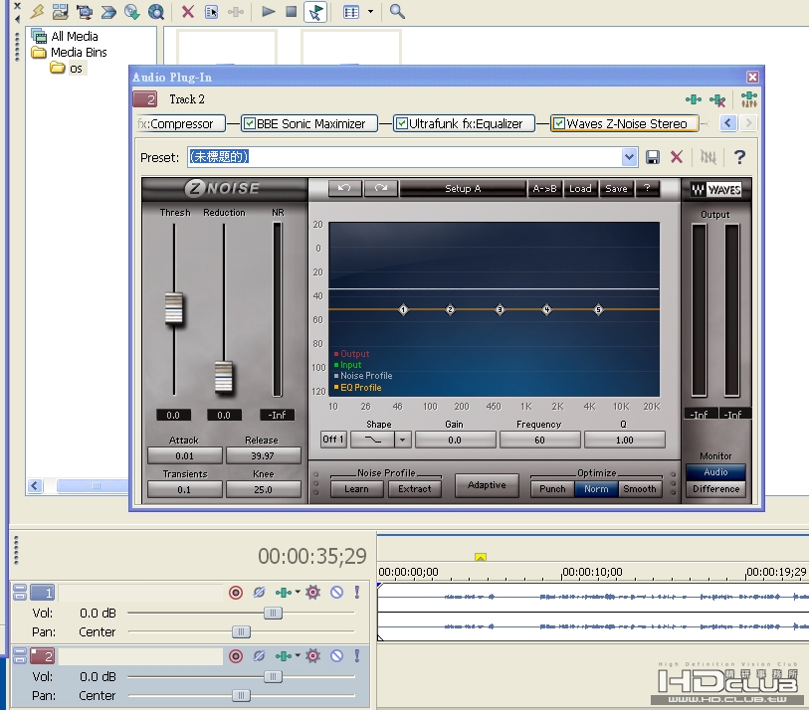Screen dimensions: 809x710
Task: Uncheck Ultrafunk fx:Equalizer in the chain
Action: click(x=402, y=124)
